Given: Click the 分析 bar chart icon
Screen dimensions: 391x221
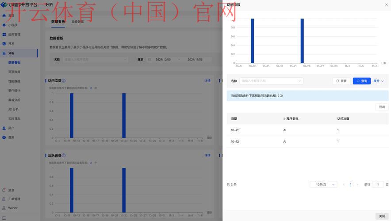Looking at the screenshot, I should 4,53.
